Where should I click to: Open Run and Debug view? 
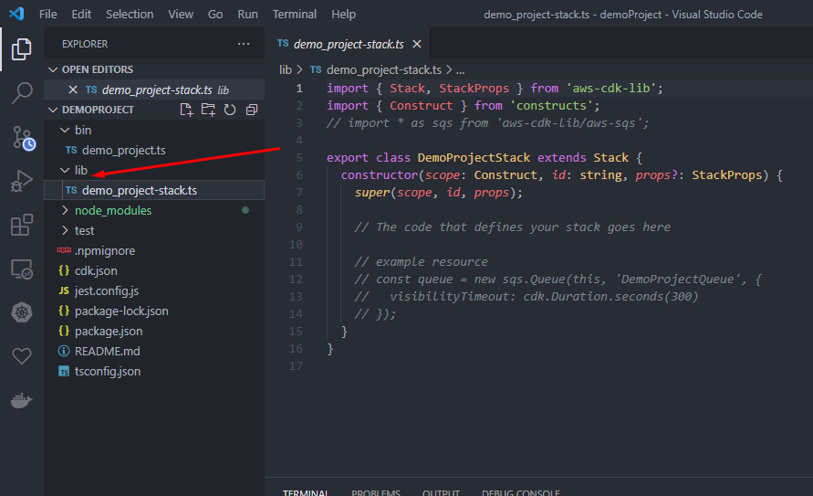[x=22, y=181]
